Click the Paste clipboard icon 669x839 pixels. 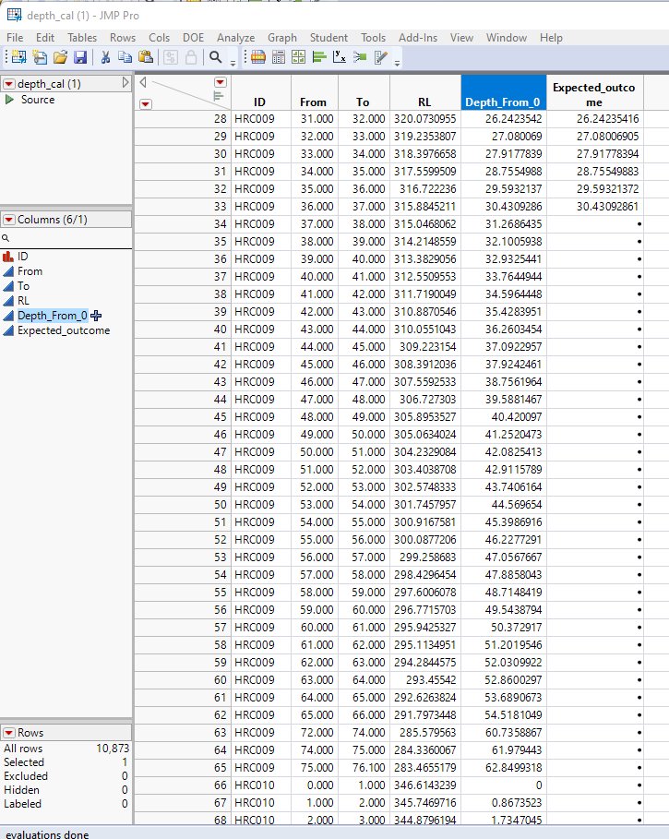(146, 57)
